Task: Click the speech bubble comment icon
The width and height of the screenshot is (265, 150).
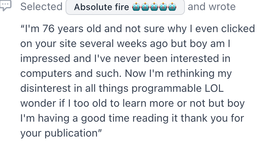Action: 6,5
